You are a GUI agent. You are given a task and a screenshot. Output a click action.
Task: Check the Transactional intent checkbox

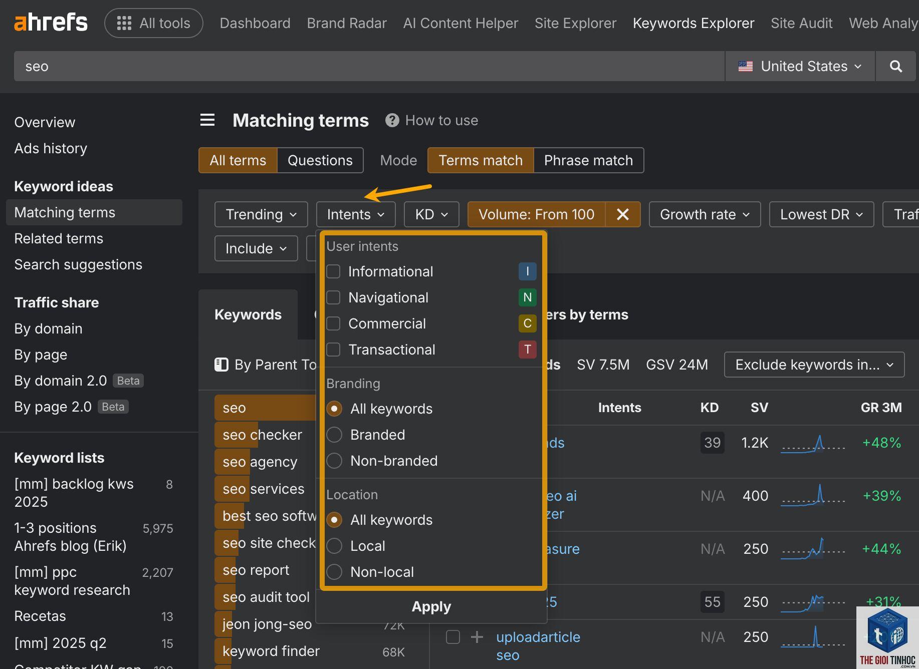click(x=333, y=350)
